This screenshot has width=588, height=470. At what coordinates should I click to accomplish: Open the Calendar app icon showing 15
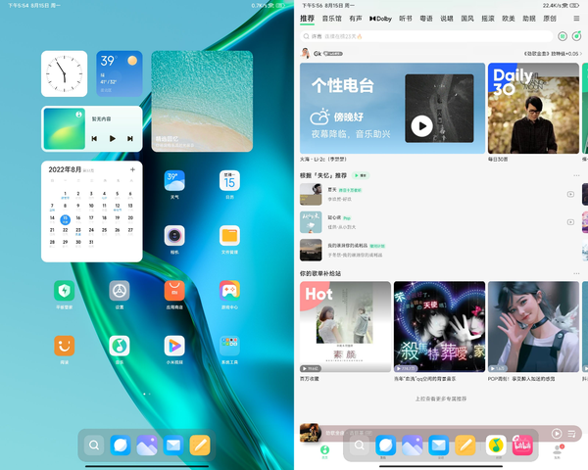[x=229, y=180]
